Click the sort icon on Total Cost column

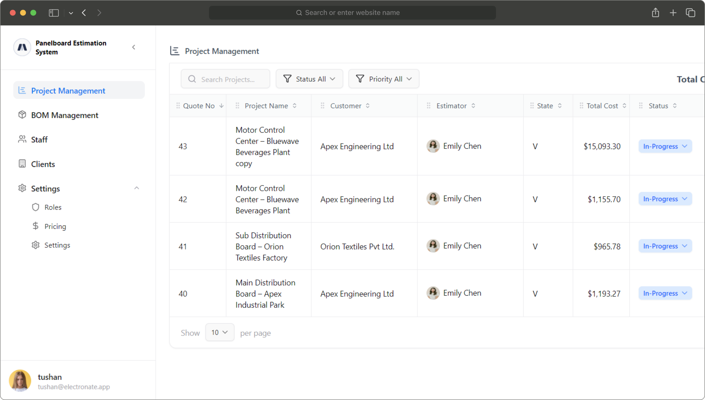click(624, 106)
